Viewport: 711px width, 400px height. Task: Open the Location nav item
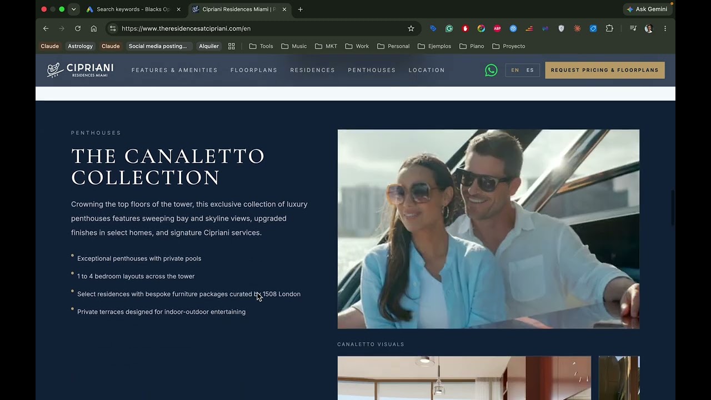(427, 70)
